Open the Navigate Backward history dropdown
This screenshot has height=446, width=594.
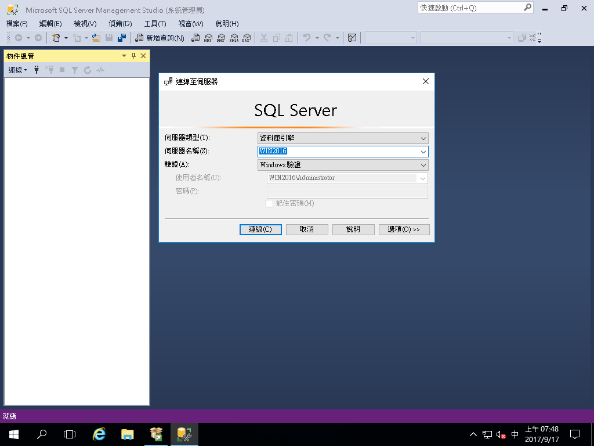[x=28, y=38]
